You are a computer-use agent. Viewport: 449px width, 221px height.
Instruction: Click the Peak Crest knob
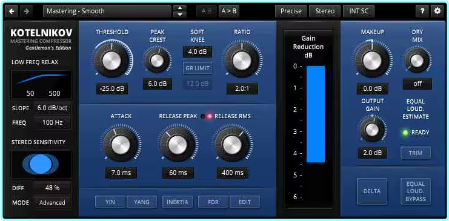pyautogui.click(x=157, y=61)
